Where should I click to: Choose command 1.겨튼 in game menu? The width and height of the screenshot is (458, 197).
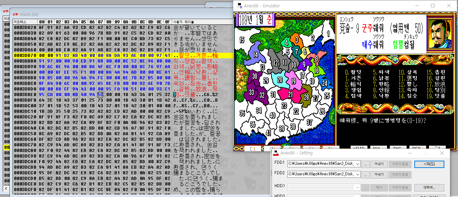coord(354,79)
